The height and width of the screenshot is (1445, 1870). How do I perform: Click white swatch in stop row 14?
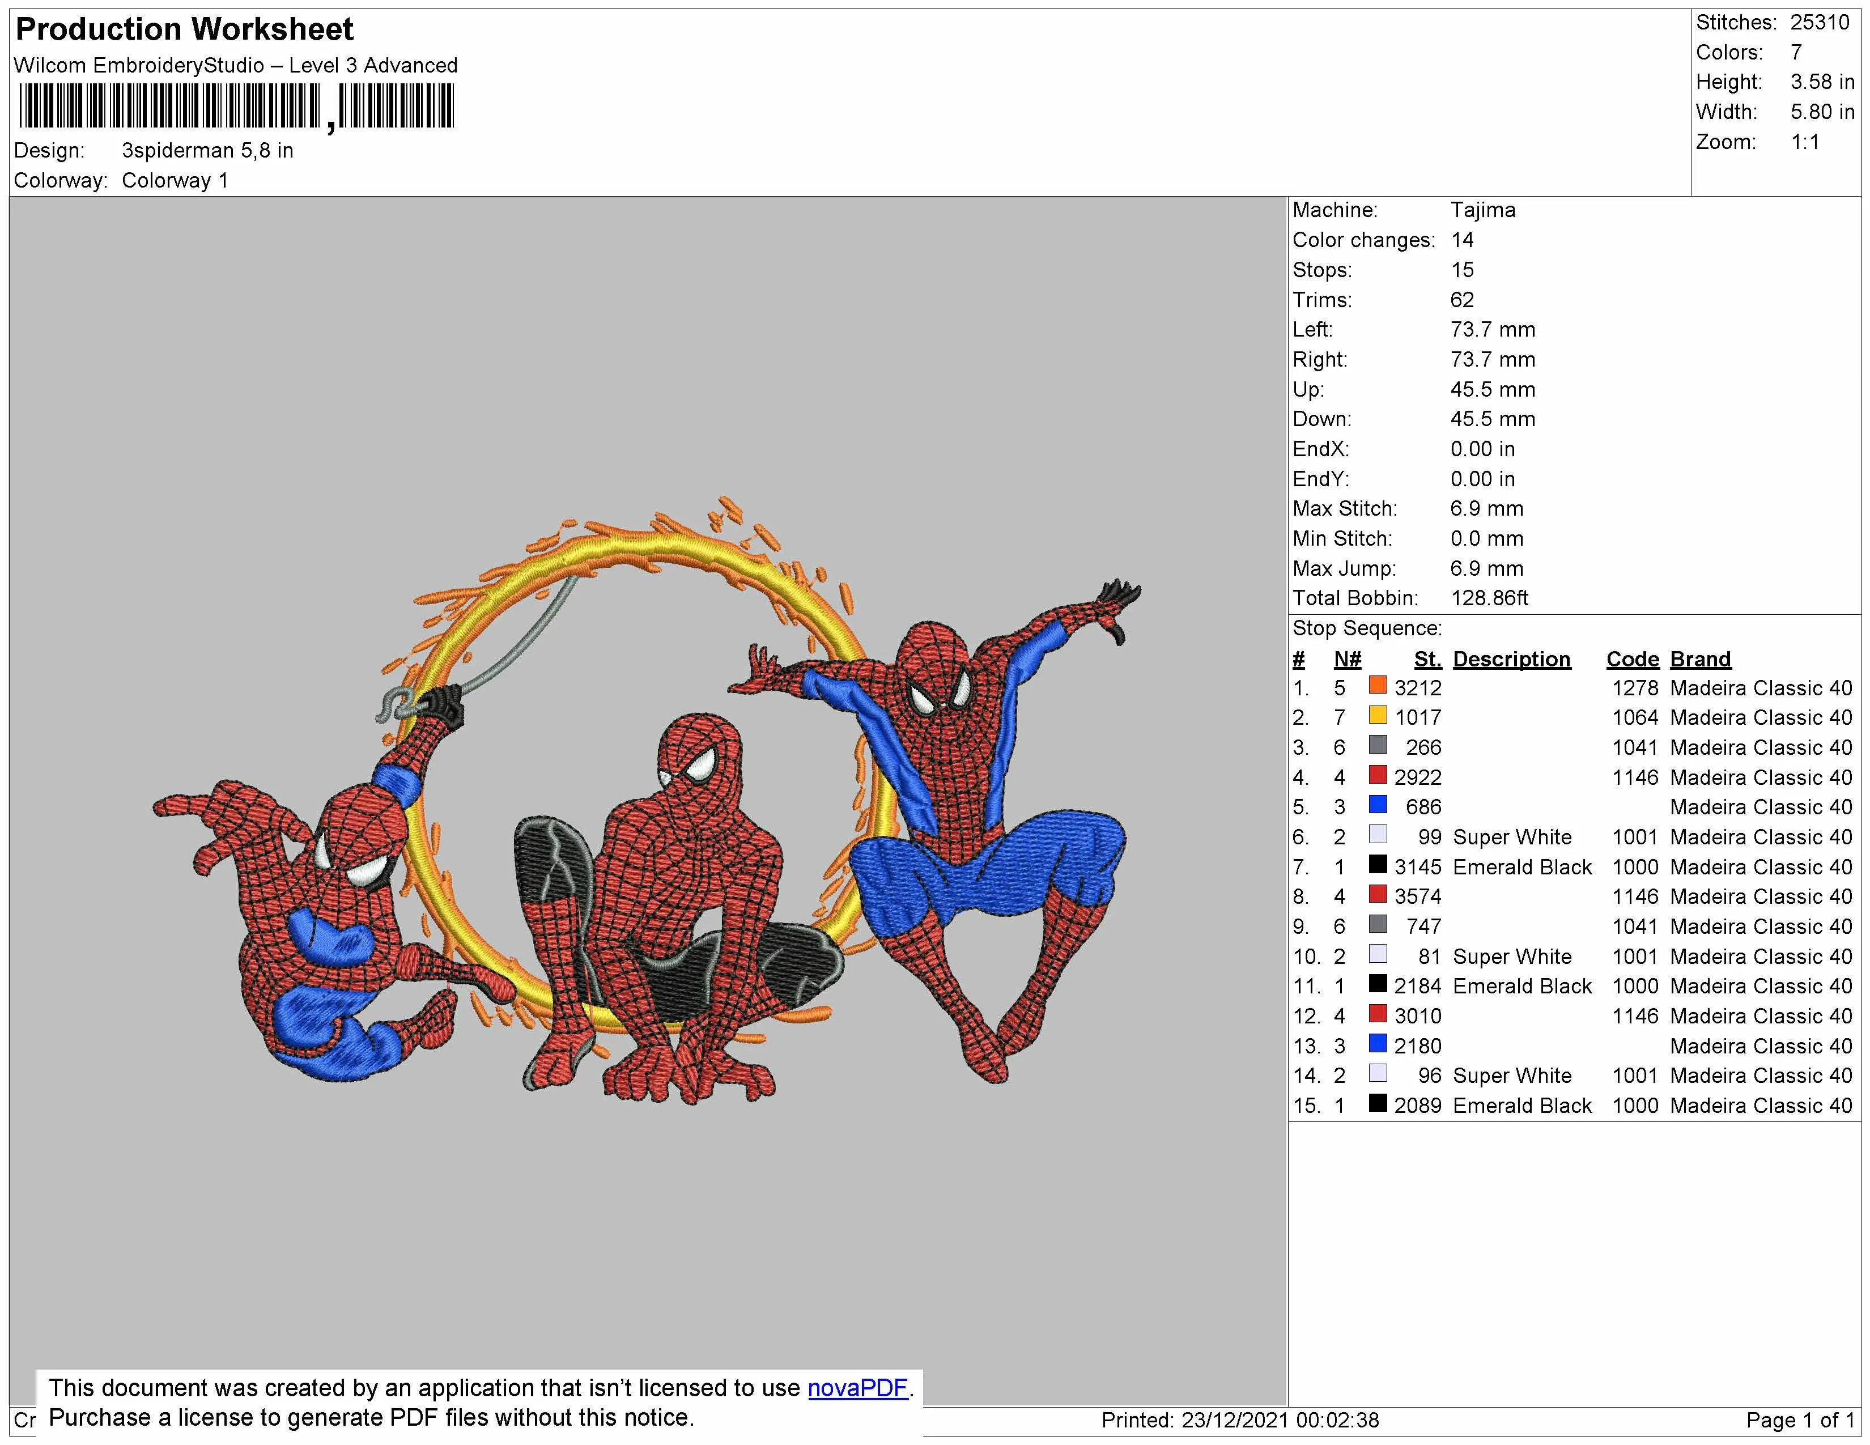click(x=1378, y=1073)
